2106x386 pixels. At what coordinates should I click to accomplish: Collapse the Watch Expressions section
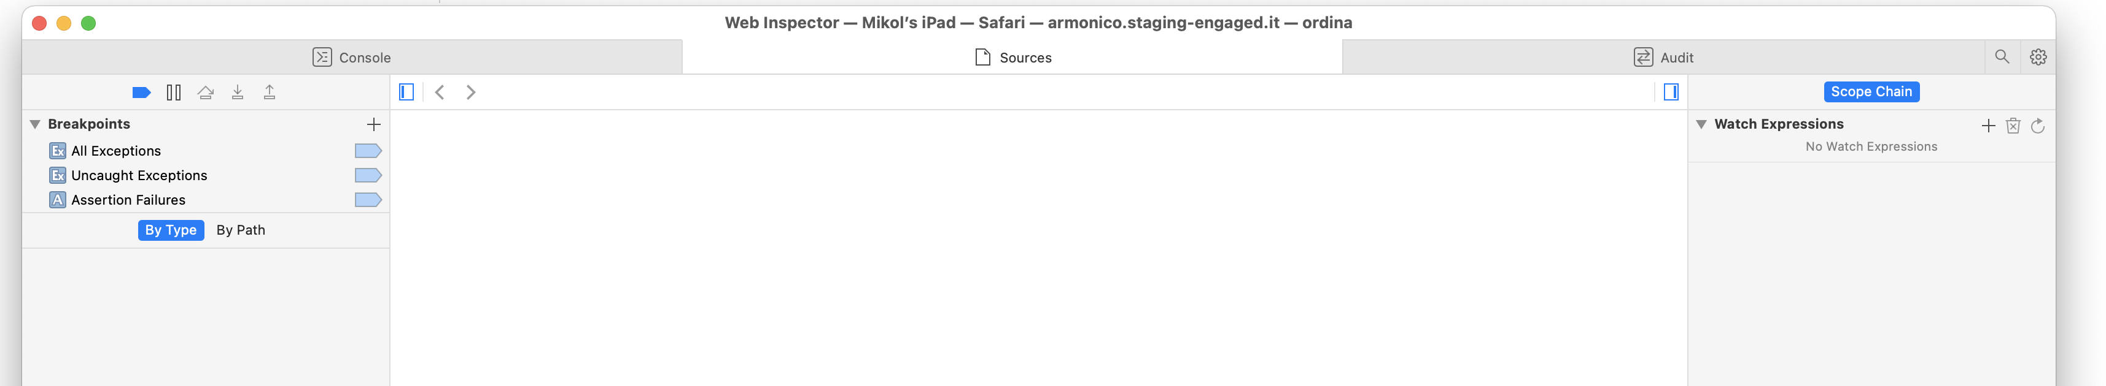1701,124
